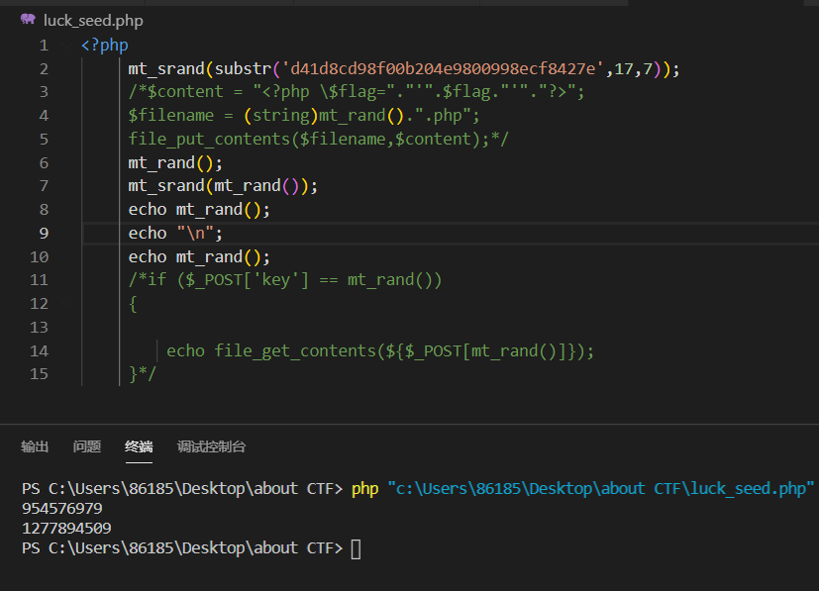Click luck_seed.php in the breadcrumb
Image resolution: width=819 pixels, height=591 pixels.
[93, 21]
